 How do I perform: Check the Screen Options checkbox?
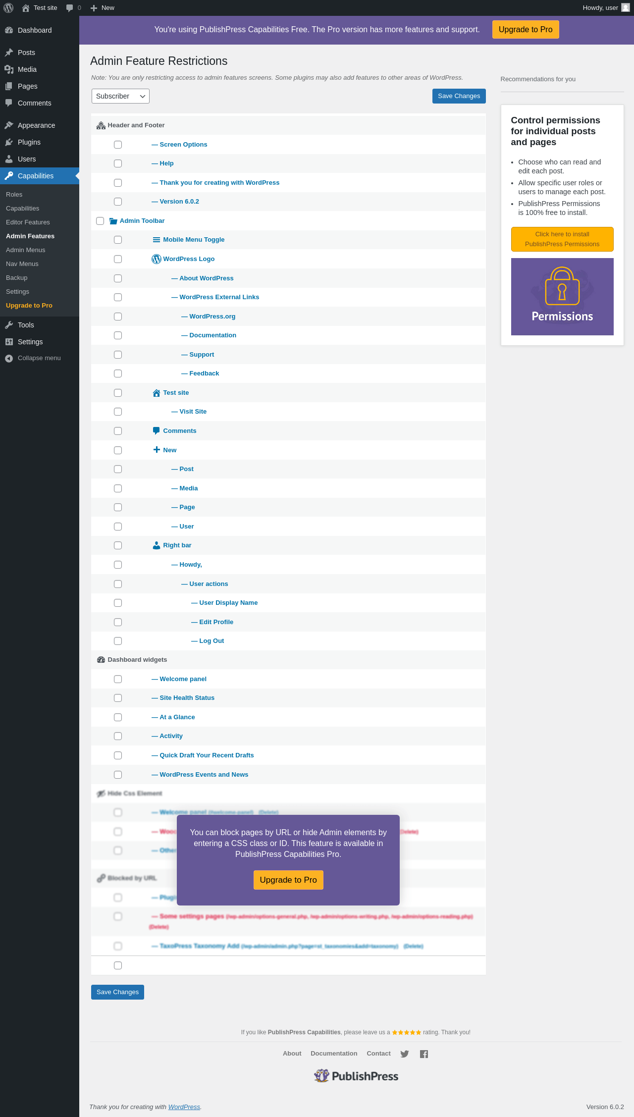[118, 145]
